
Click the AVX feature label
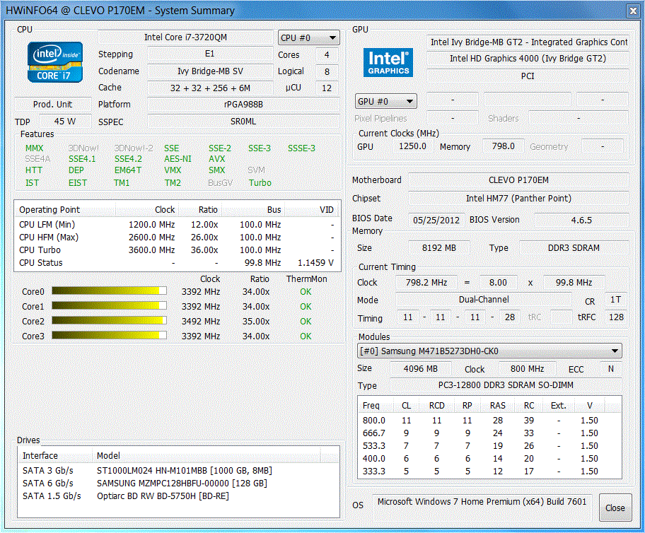pyautogui.click(x=217, y=159)
